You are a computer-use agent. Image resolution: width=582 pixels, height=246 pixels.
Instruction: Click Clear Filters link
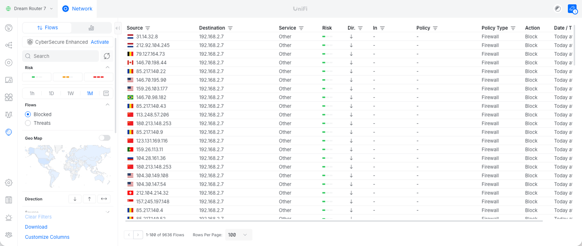(x=38, y=217)
